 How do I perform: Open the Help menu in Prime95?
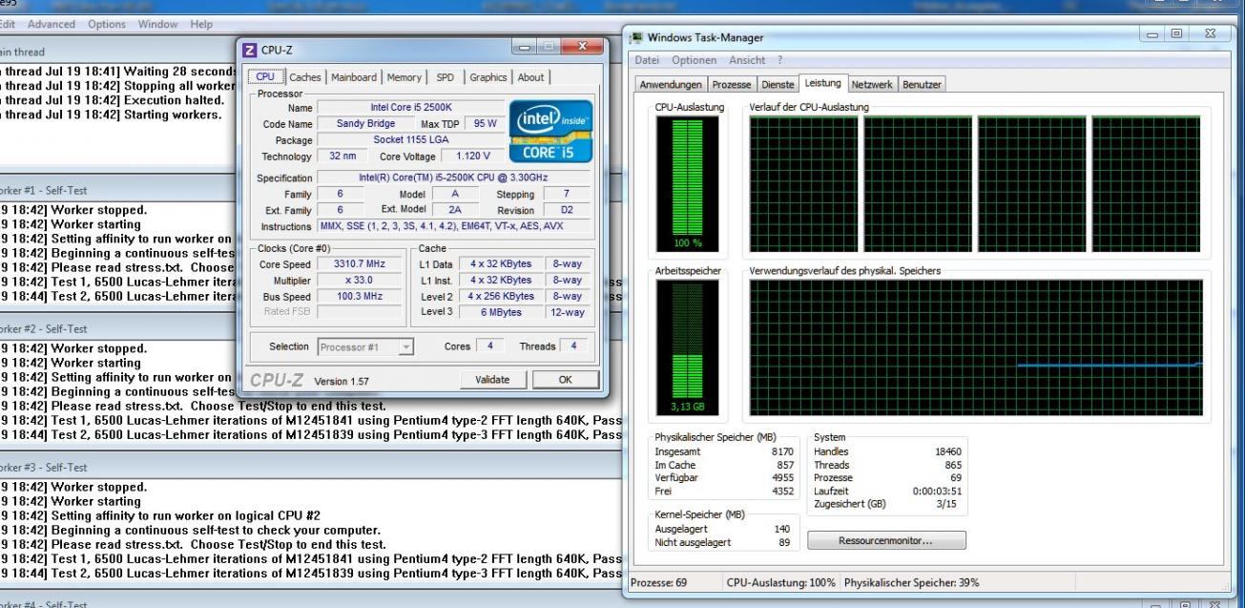click(202, 23)
